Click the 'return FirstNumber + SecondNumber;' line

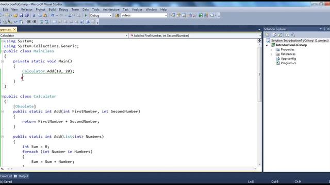[61, 121]
